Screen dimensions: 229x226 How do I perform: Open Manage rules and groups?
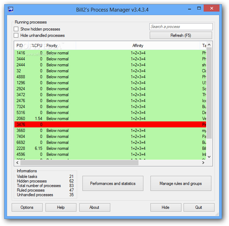click(x=181, y=184)
